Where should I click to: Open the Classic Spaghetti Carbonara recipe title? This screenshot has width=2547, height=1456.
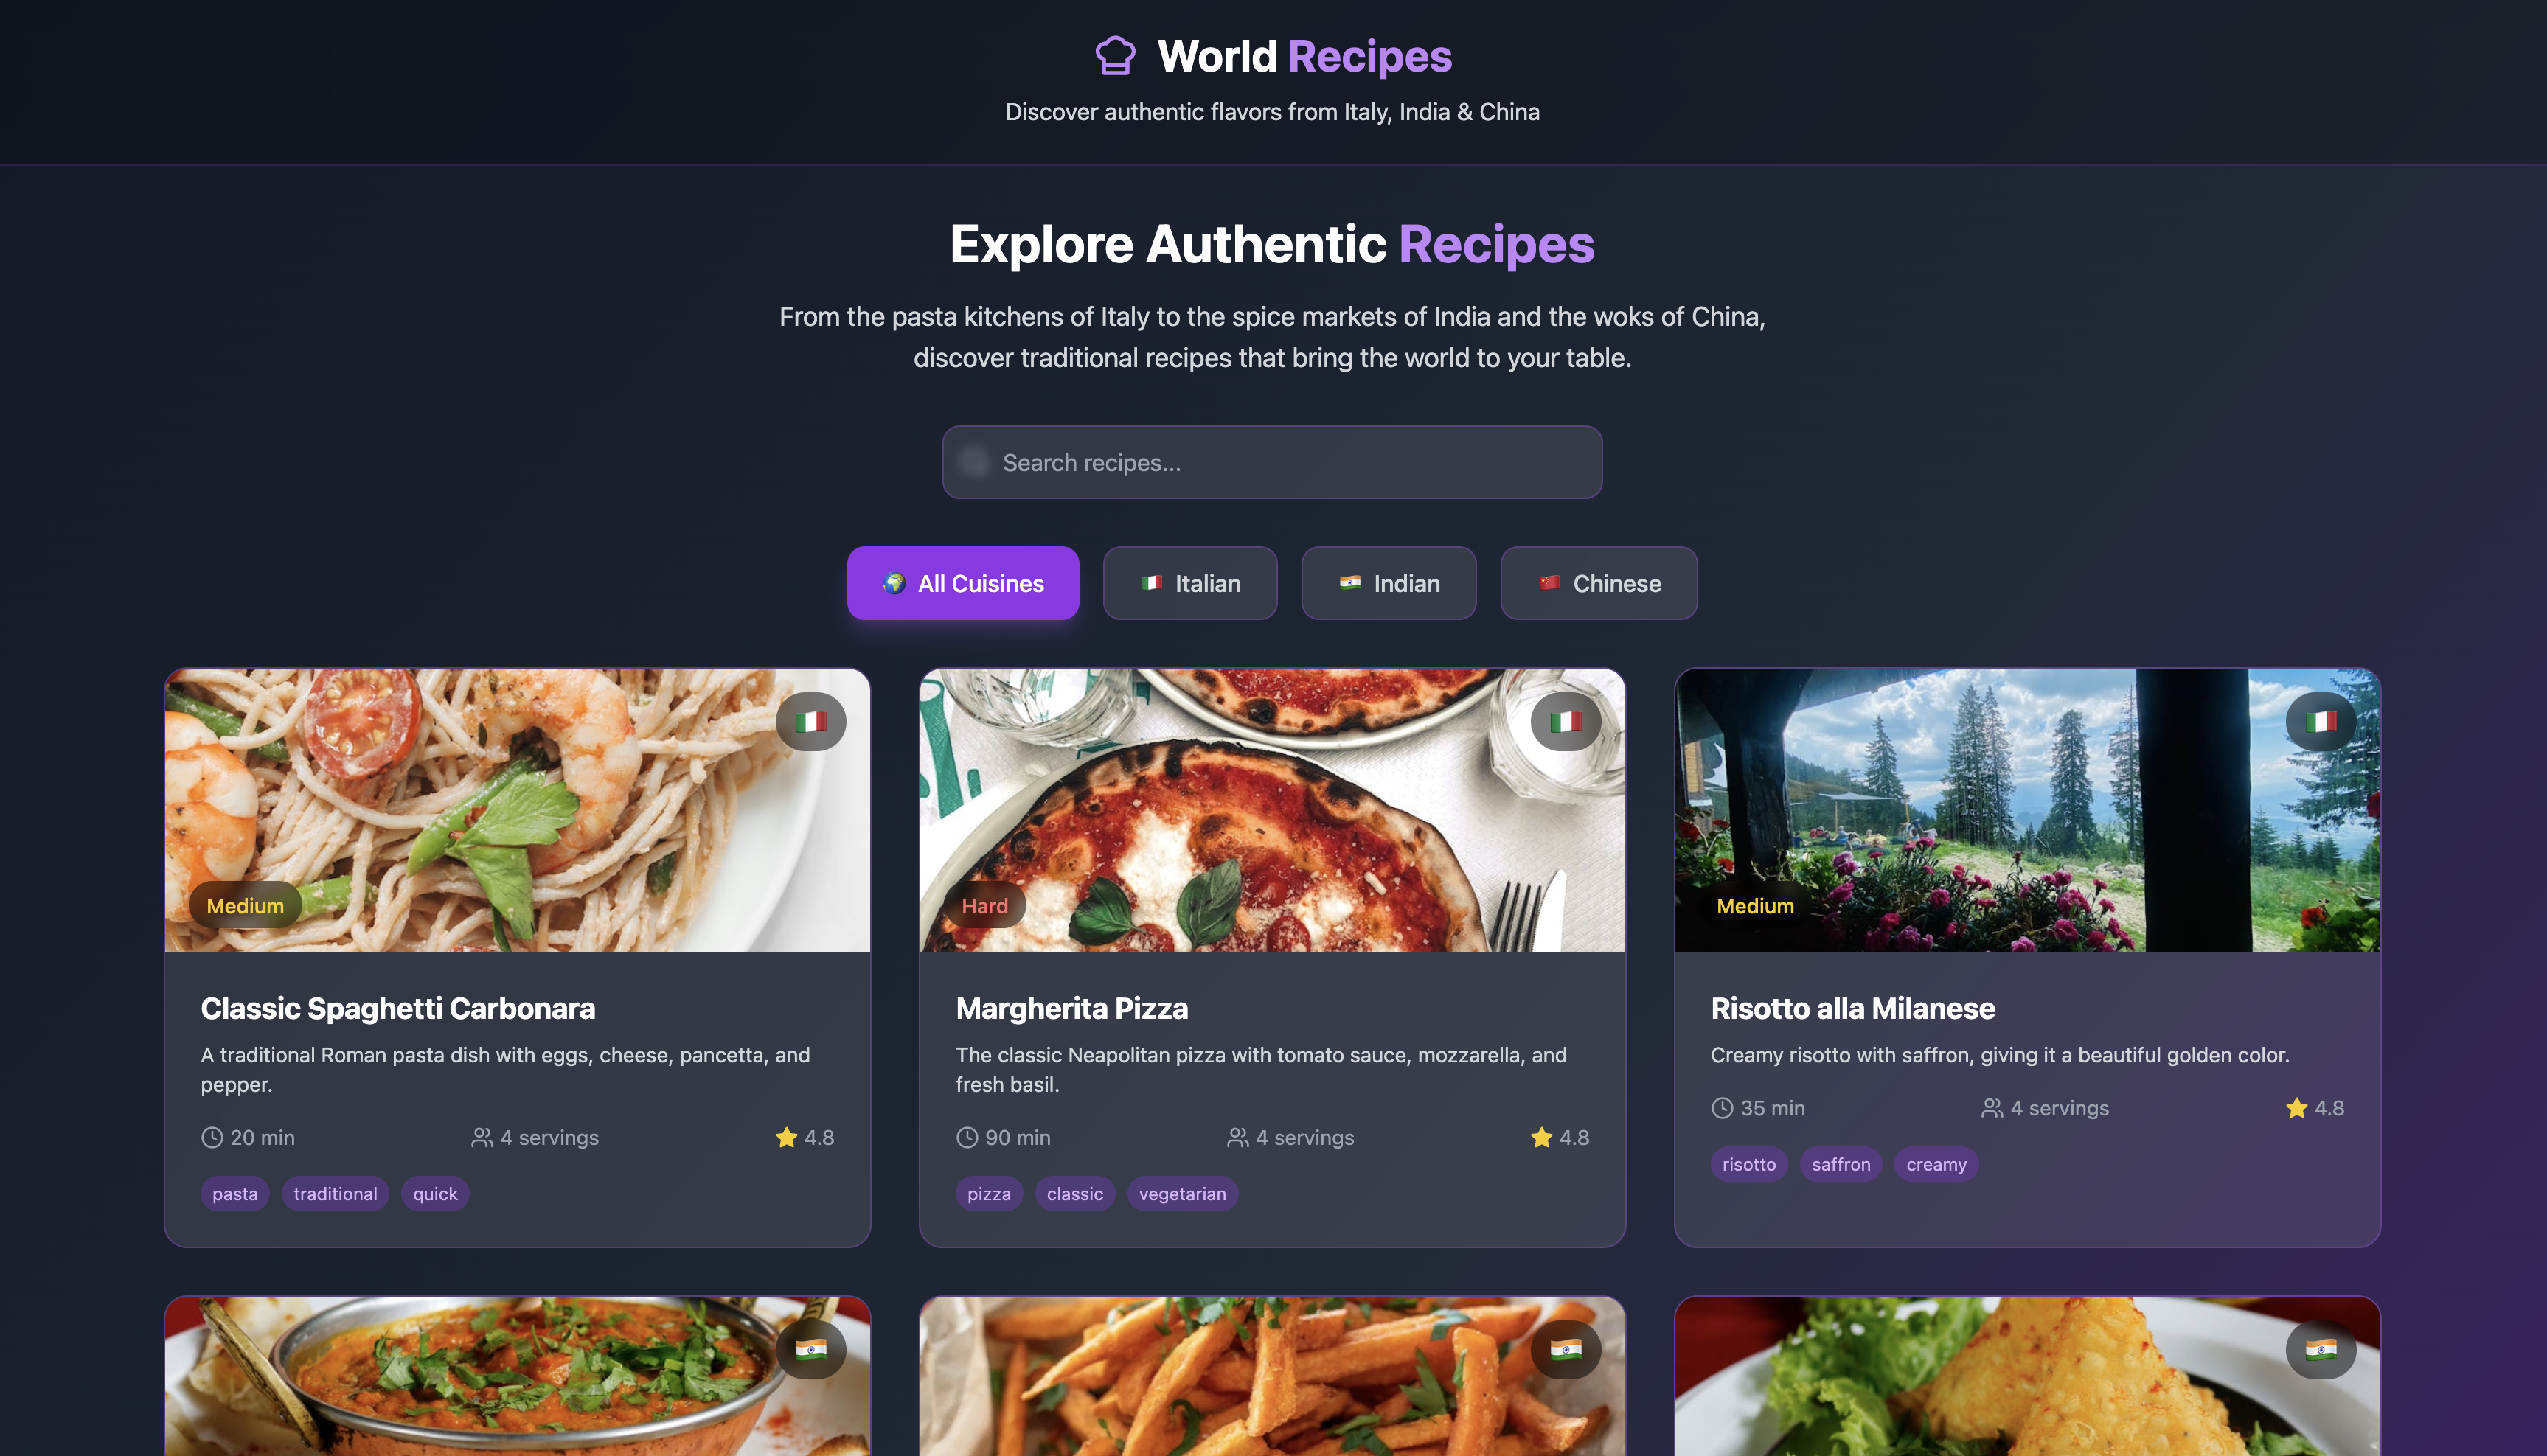(398, 1008)
